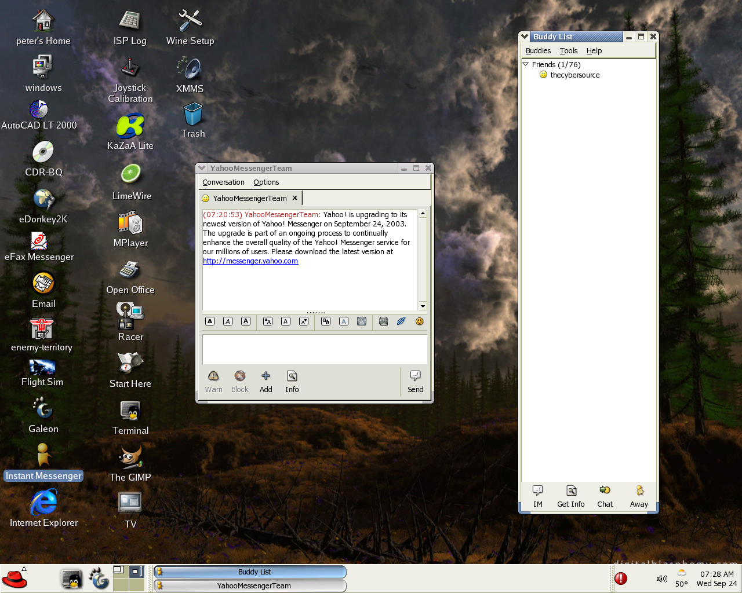This screenshot has width=742, height=593.
Task: Open YahooMessengerTeam window menu arrow
Action: 202,168
